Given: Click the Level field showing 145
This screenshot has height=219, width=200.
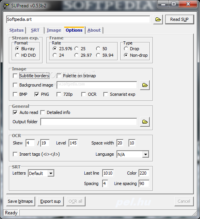Looking at the screenshot, I should (73, 143).
